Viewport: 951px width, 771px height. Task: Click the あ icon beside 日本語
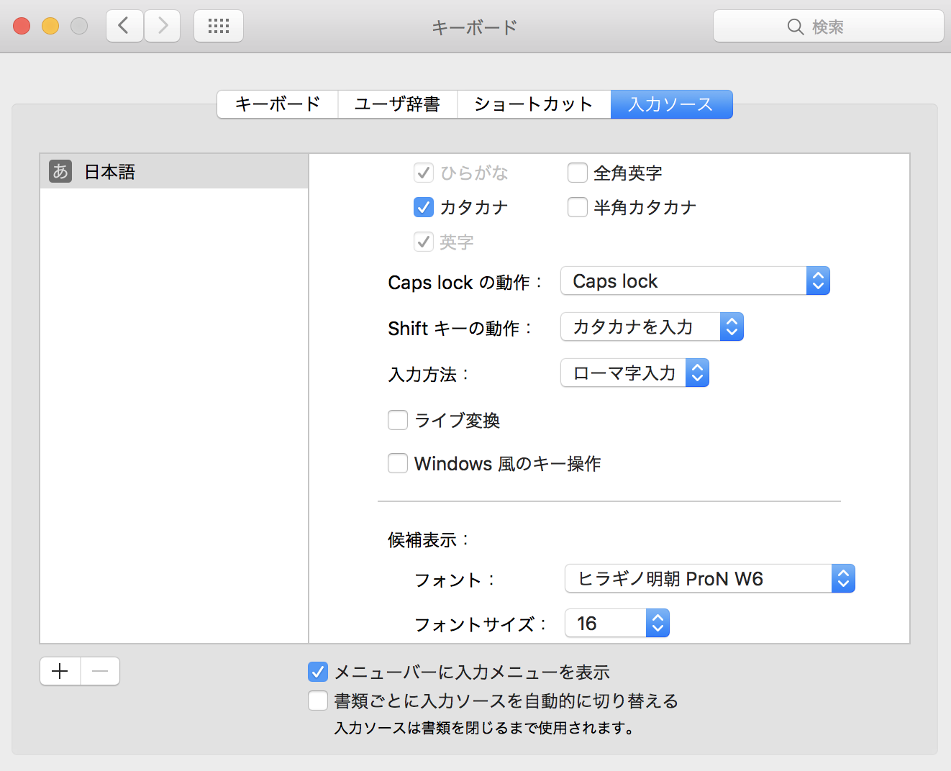pyautogui.click(x=60, y=171)
